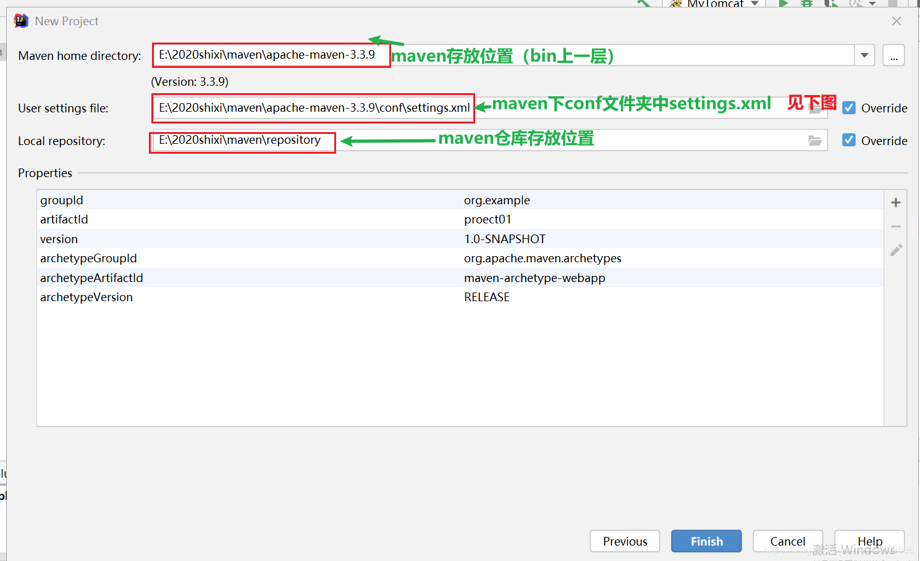This screenshot has width=920, height=561.
Task: Click the proect01 value cell
Action: [487, 219]
